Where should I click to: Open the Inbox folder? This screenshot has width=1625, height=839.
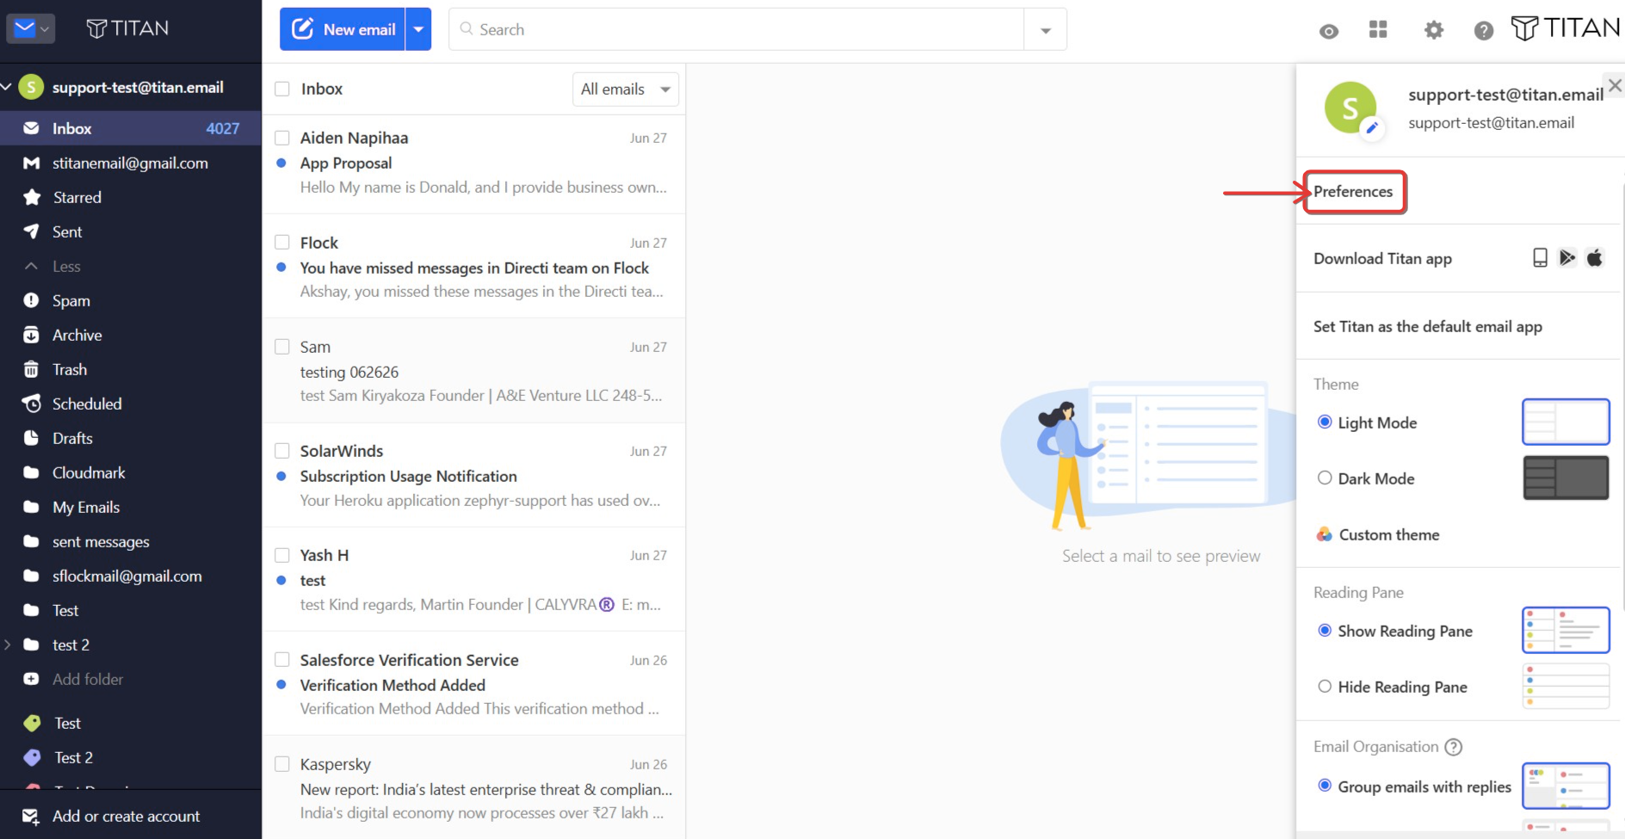(x=131, y=128)
